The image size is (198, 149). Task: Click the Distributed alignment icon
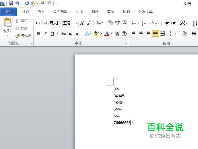click(162, 33)
